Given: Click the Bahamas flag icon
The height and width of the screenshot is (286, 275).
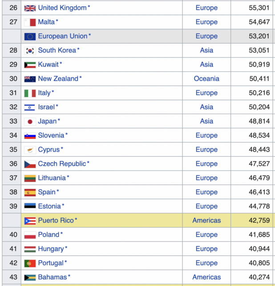Looking at the screenshot, I should (30, 277).
